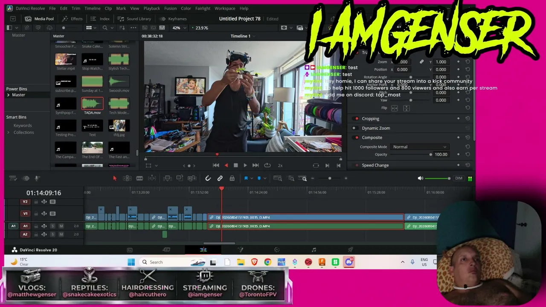This screenshot has width=546, height=307.
Task: Open the Fairlight menu
Action: tap(203, 8)
